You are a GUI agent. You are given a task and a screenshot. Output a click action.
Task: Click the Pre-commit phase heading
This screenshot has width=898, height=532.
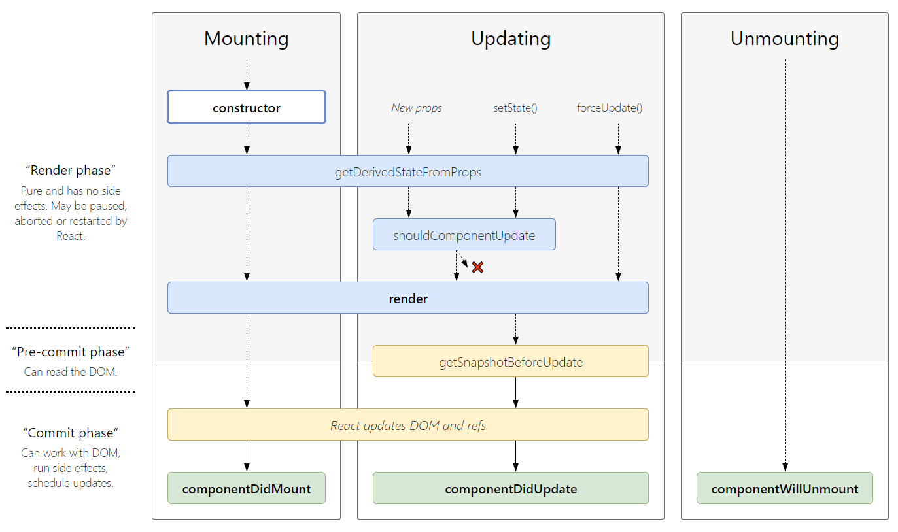pos(71,352)
